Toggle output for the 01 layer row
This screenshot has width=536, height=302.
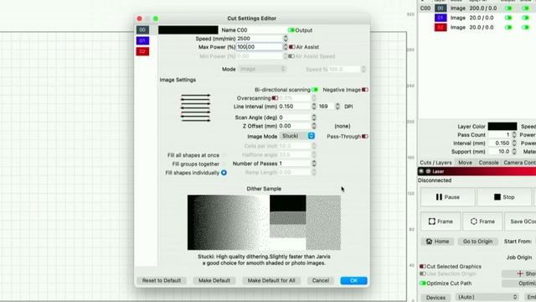tap(508, 18)
